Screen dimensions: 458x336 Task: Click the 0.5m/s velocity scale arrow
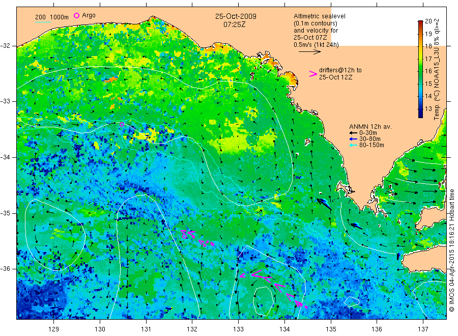[x=309, y=52]
